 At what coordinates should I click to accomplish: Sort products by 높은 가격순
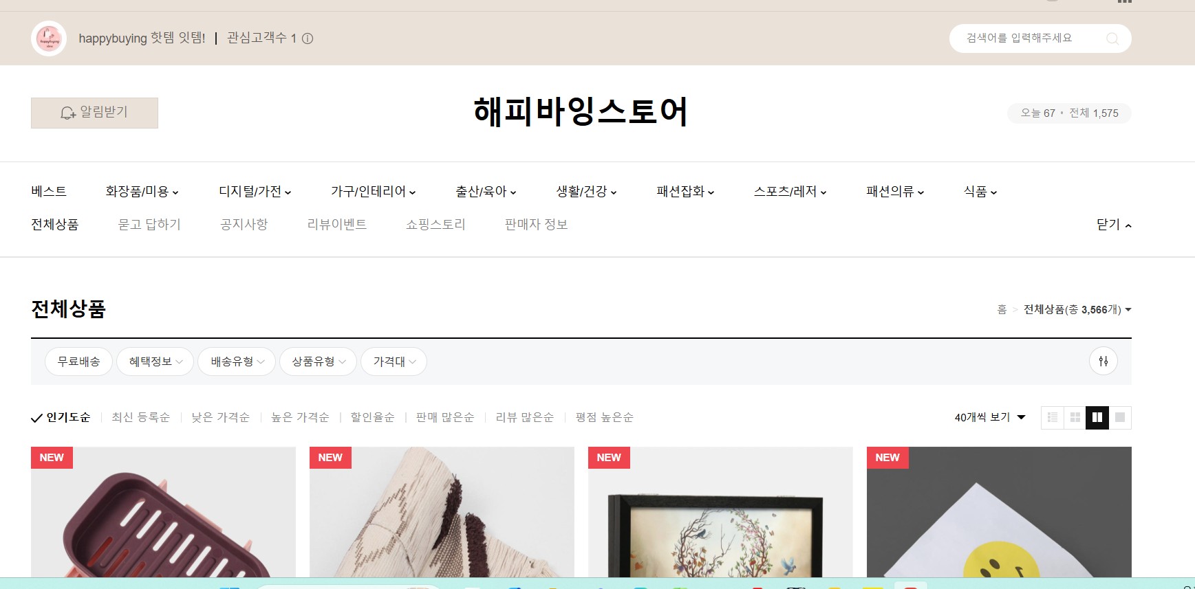[x=300, y=417]
